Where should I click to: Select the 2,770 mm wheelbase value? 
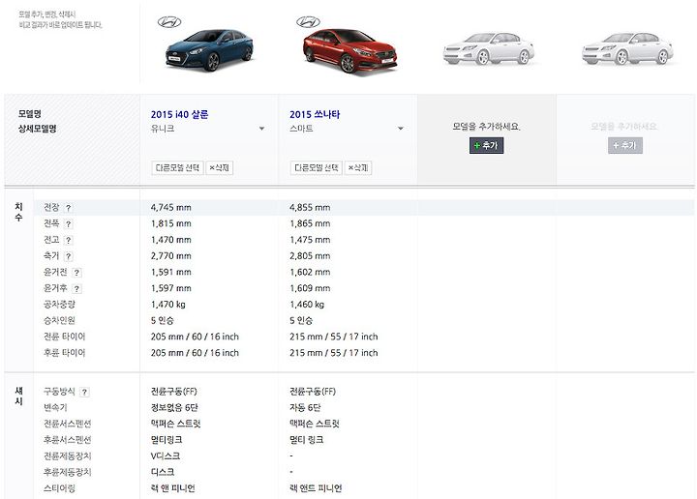coord(171,256)
